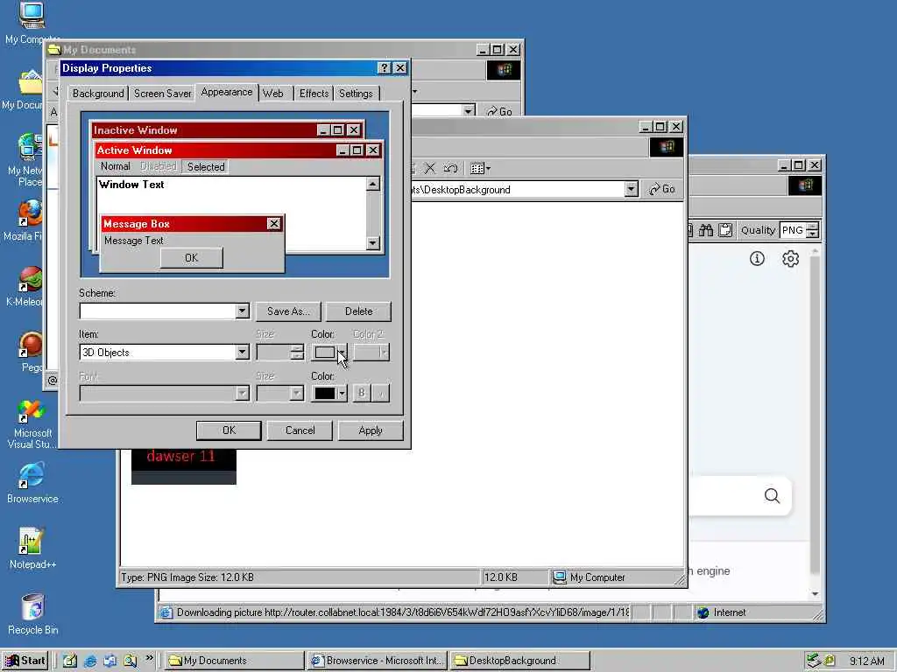Open the Item dropdown showing 3D Objects
Viewport: 897px width, 672px height.
point(242,352)
